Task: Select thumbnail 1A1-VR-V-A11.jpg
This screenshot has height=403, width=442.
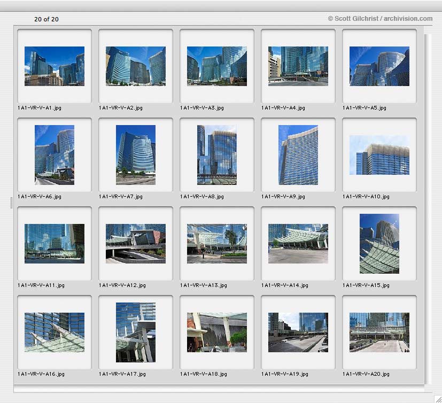Action: tap(55, 244)
